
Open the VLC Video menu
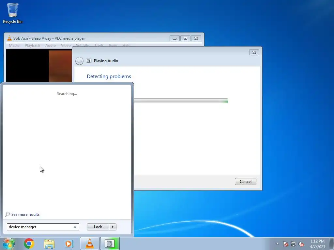click(x=66, y=46)
